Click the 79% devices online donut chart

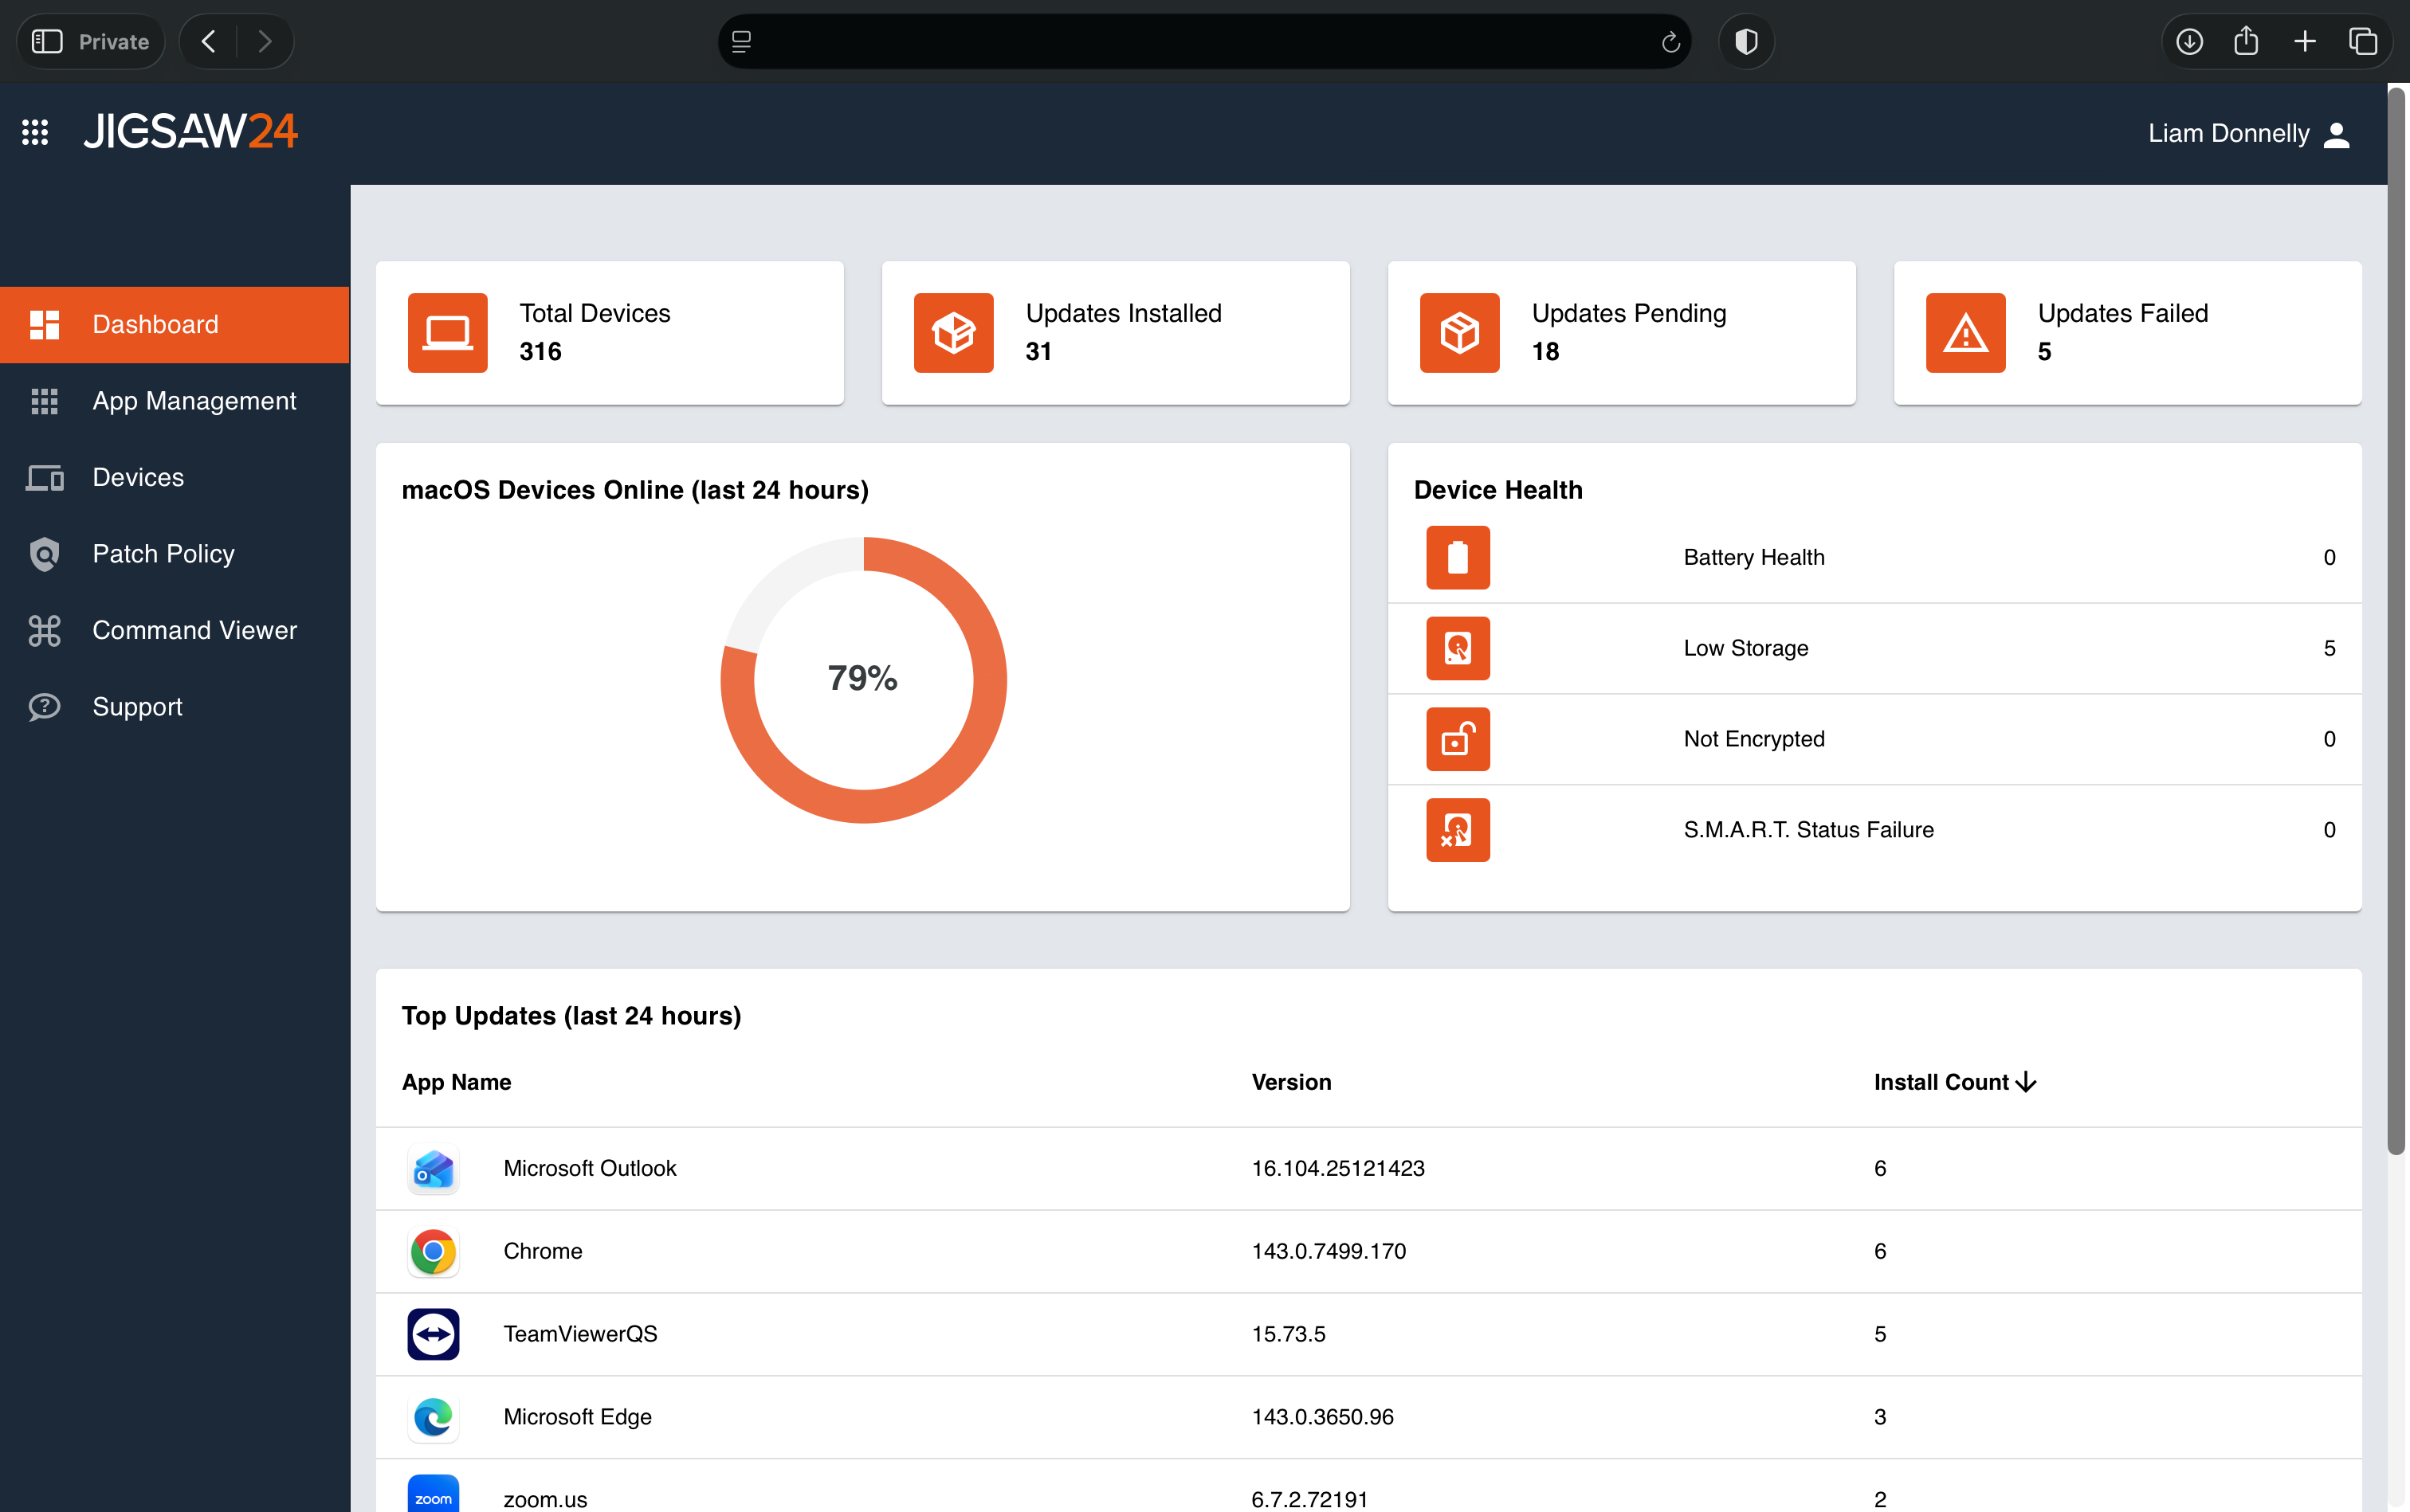click(x=863, y=680)
